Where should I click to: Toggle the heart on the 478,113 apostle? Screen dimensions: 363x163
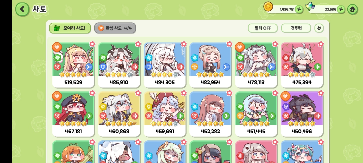pos(240,47)
